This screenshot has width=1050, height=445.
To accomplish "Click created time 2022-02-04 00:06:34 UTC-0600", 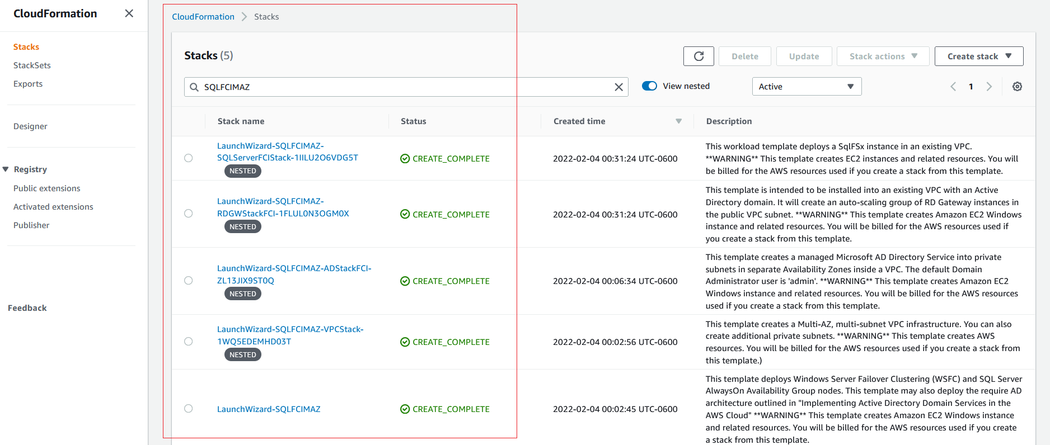I will 615,281.
